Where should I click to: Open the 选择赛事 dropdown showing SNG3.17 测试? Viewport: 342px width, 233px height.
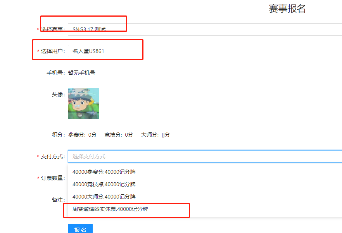pos(204,29)
